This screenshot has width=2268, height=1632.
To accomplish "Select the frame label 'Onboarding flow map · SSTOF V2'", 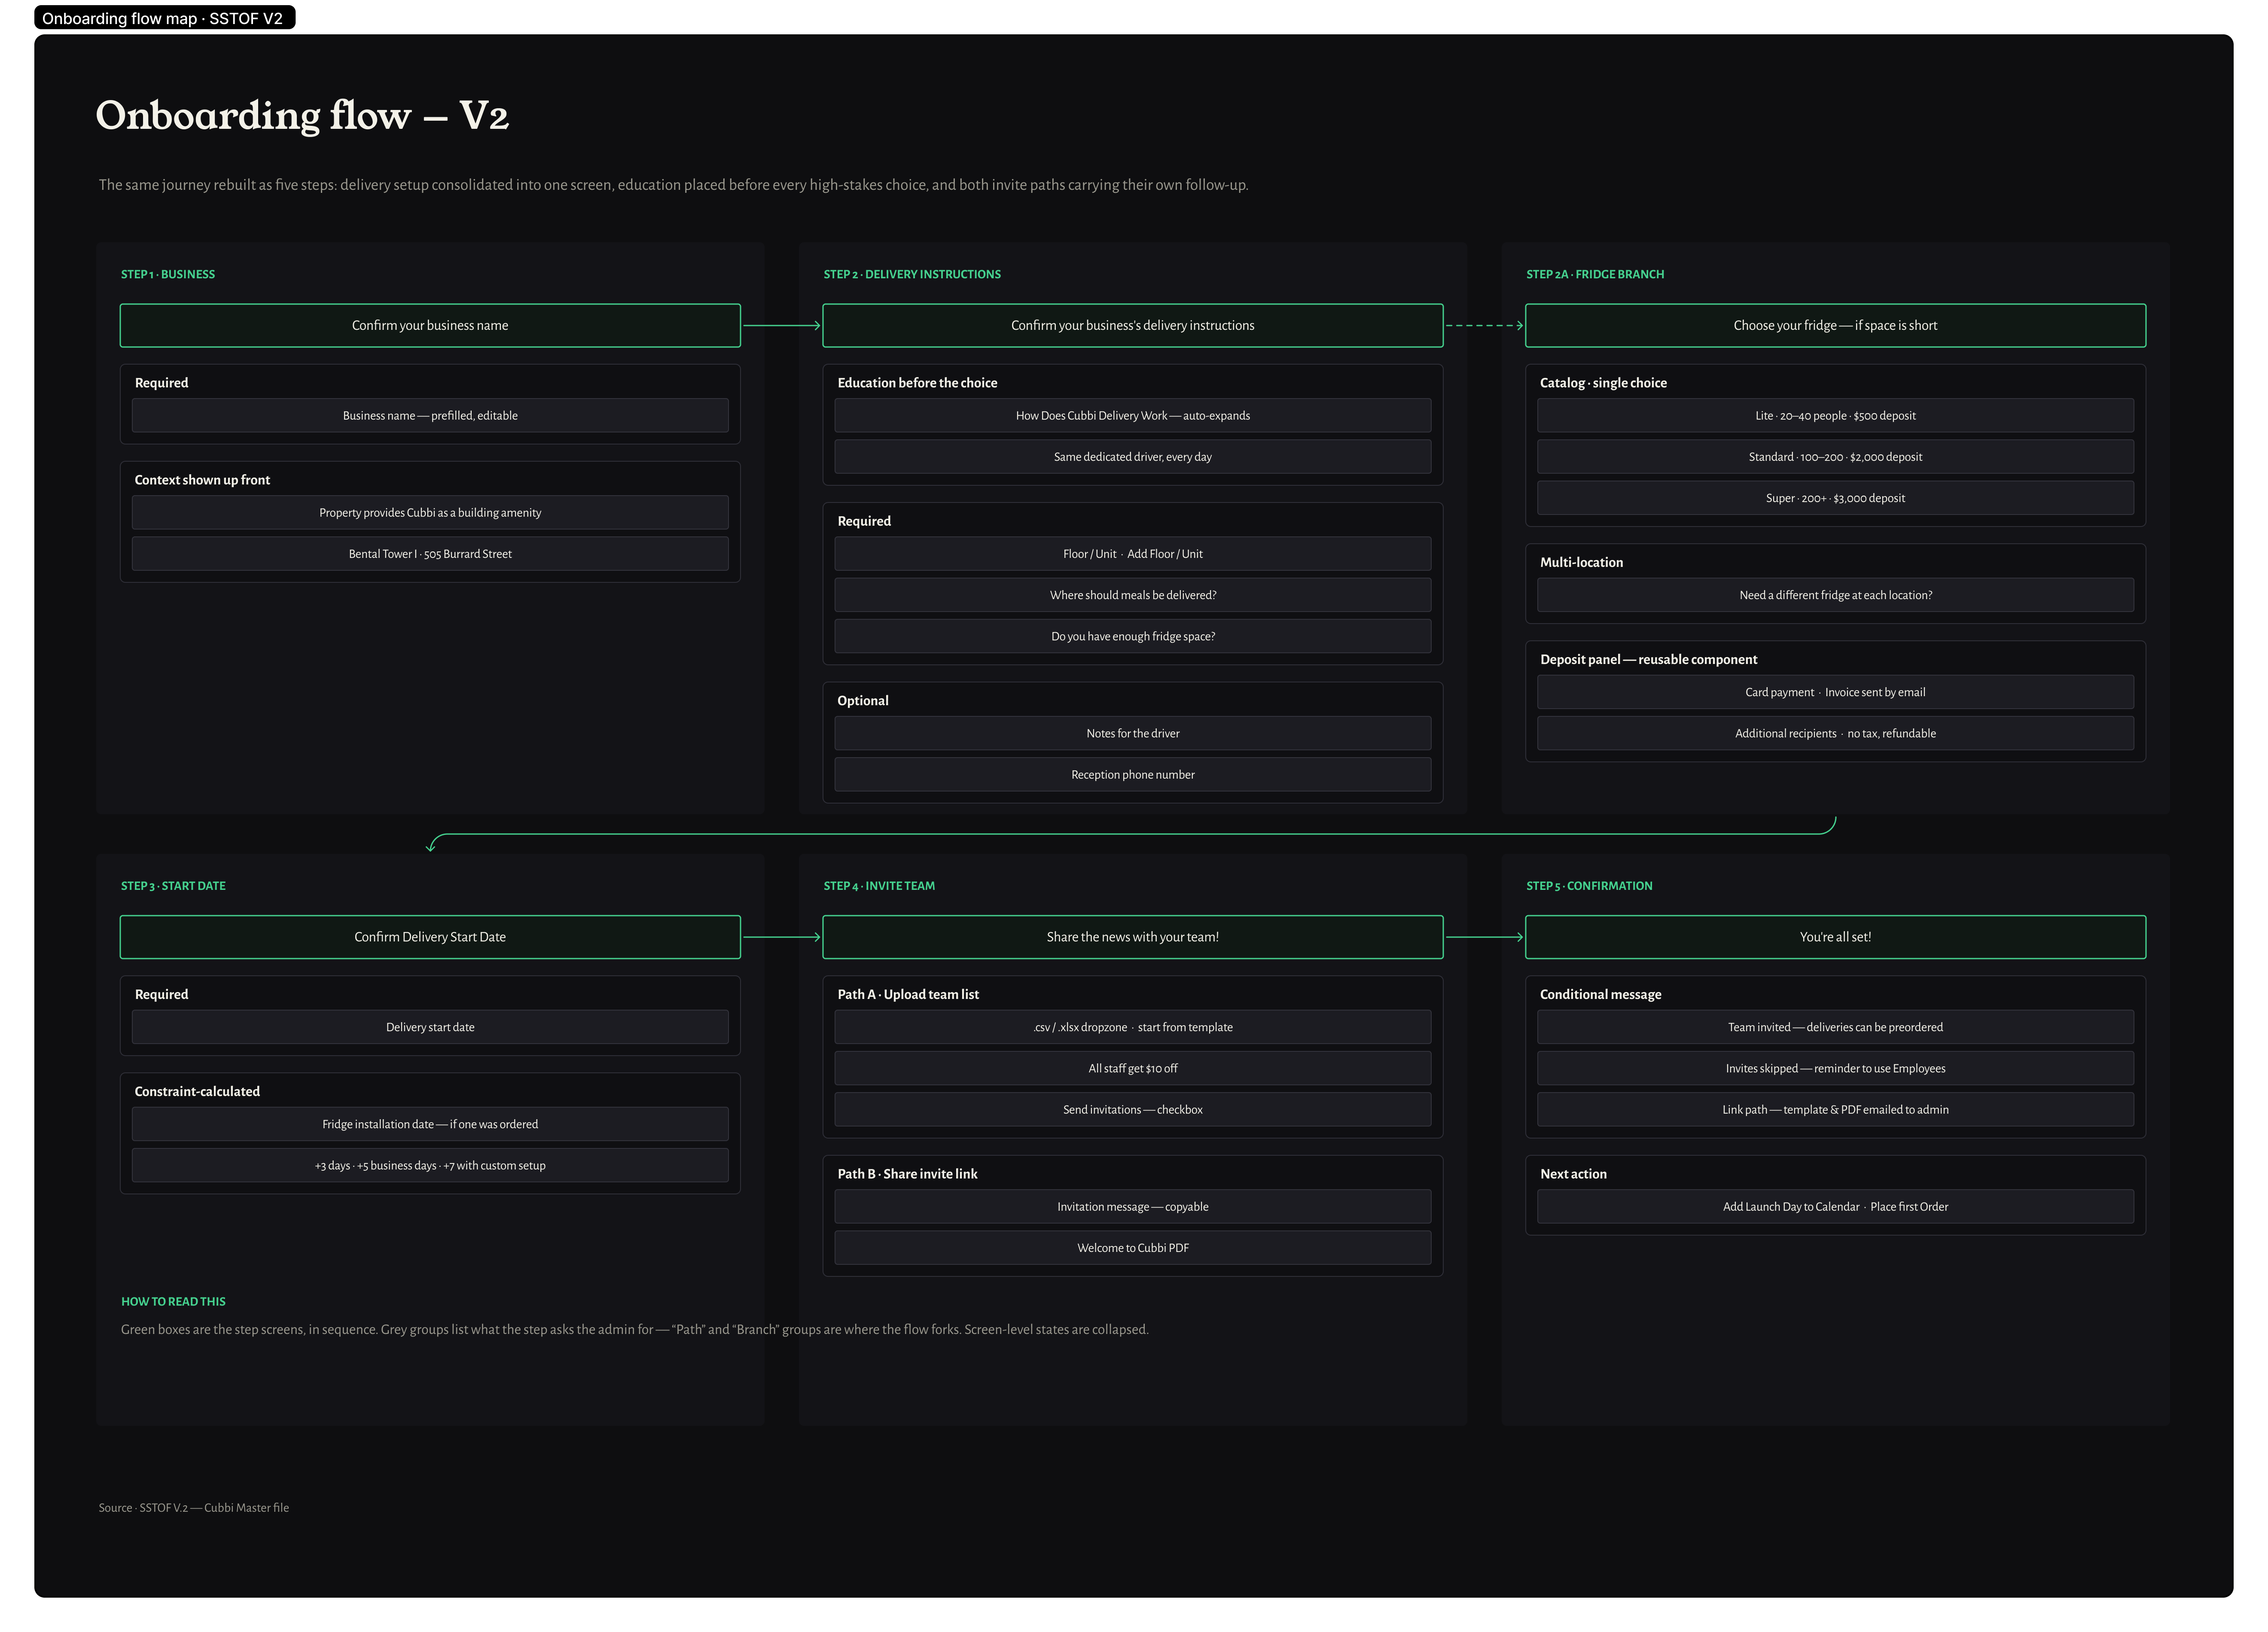I will (x=164, y=18).
